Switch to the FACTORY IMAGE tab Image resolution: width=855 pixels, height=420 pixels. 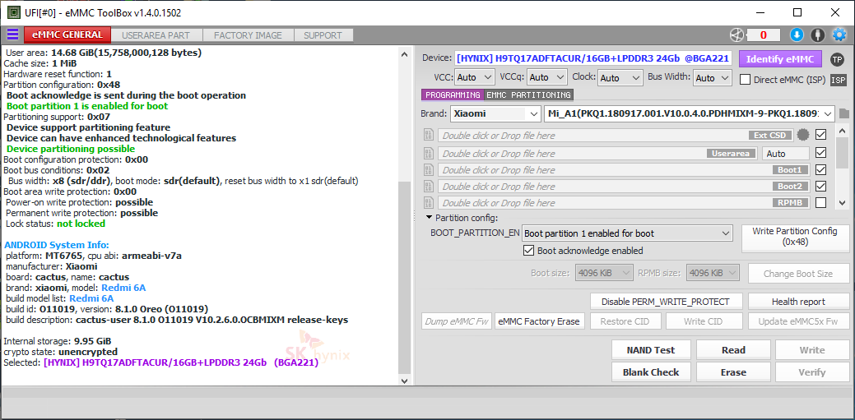click(x=248, y=35)
